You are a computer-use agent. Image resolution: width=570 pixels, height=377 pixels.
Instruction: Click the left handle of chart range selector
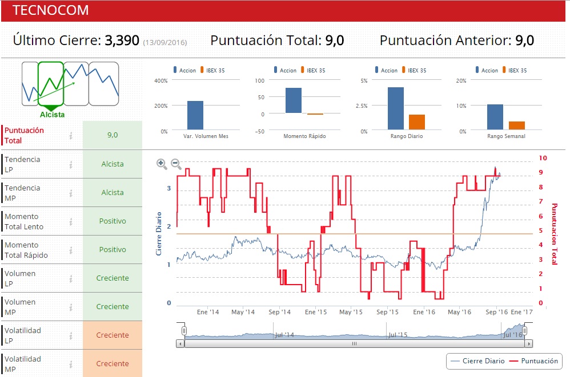click(184, 331)
